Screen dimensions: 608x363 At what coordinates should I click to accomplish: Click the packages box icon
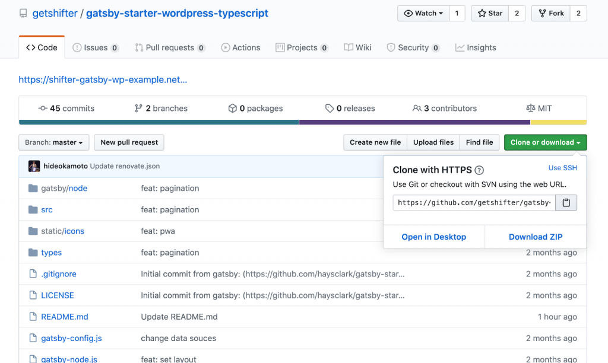(x=232, y=109)
